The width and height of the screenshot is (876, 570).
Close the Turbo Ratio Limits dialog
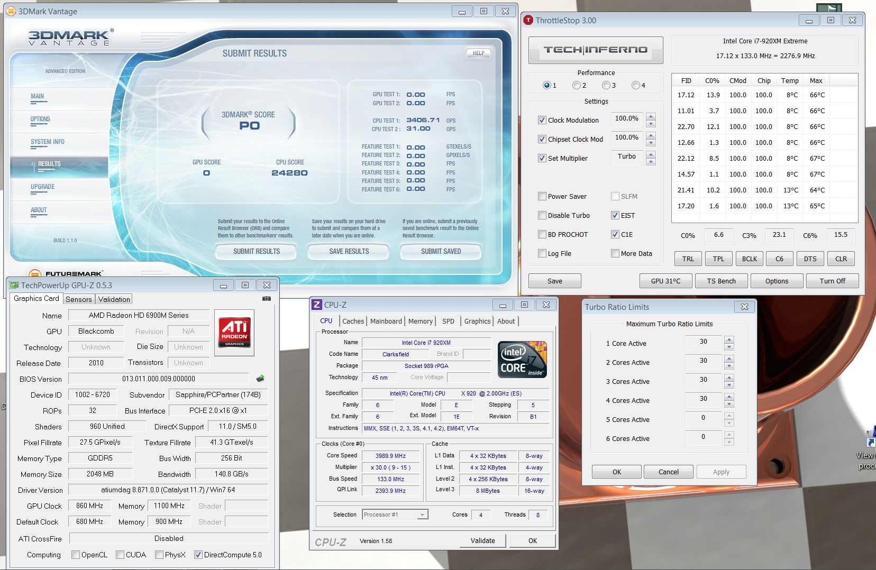pos(744,307)
